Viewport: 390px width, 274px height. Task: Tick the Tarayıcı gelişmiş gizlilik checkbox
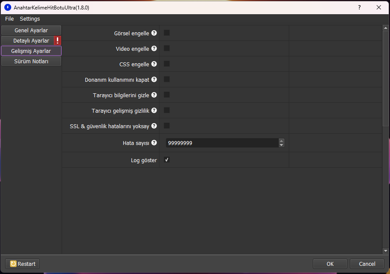click(x=167, y=110)
